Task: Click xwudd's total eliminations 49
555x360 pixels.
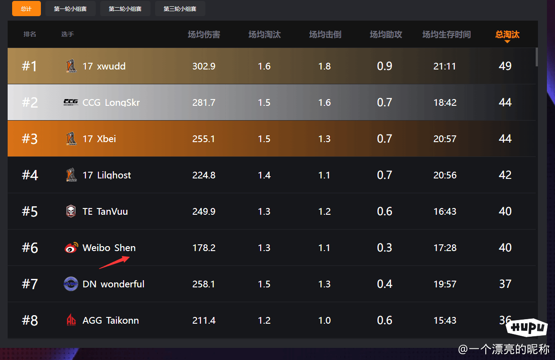Action: (505, 66)
